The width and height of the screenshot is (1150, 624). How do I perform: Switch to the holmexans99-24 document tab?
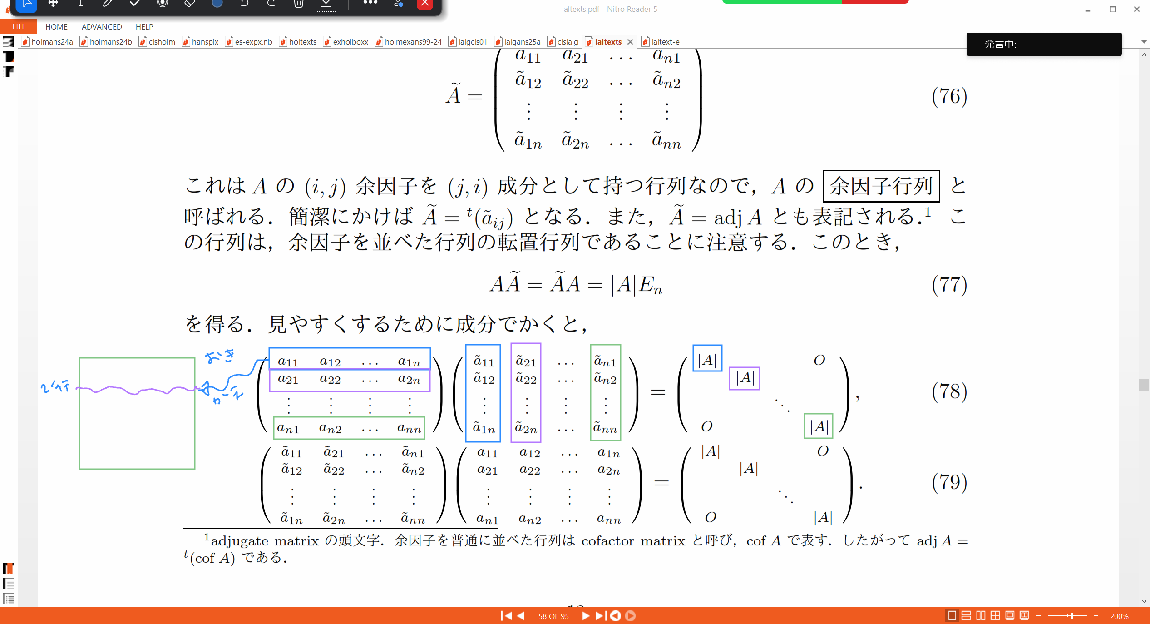click(408, 42)
